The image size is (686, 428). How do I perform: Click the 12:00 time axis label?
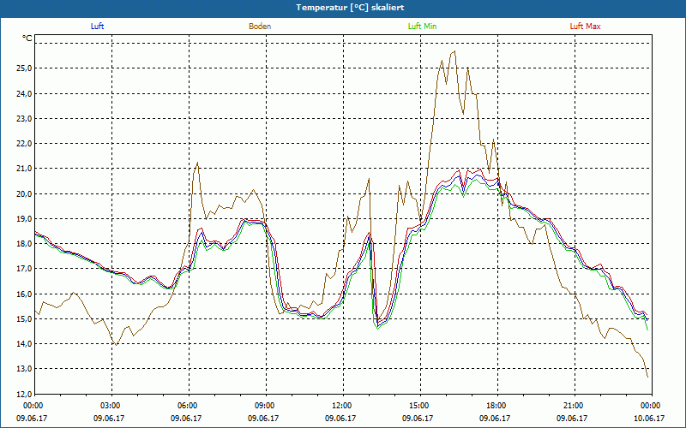point(341,406)
